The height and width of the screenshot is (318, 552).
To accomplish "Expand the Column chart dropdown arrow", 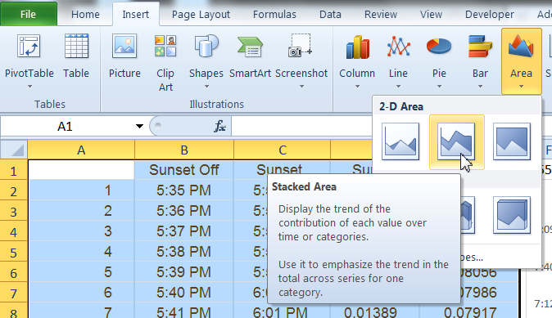I will coord(357,86).
